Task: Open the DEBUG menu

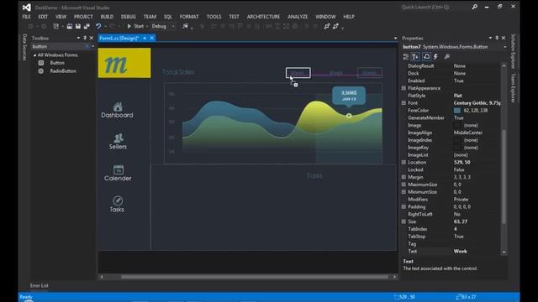Action: [x=129, y=17]
